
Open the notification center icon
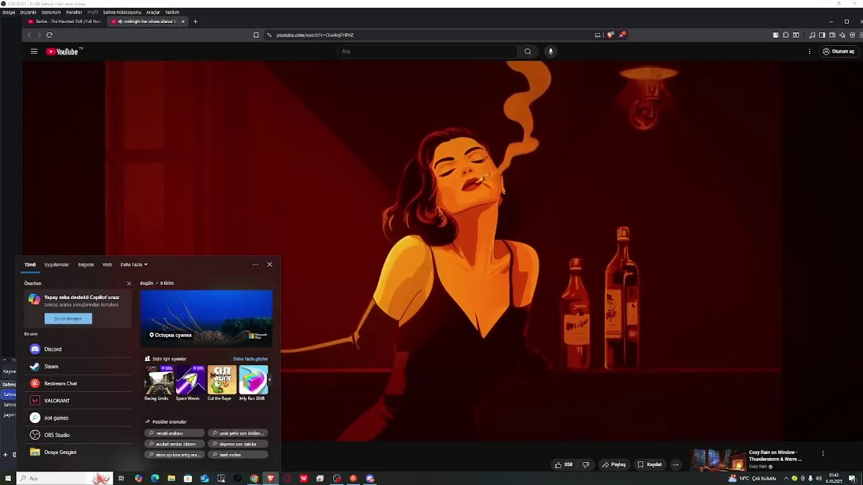[x=852, y=478]
